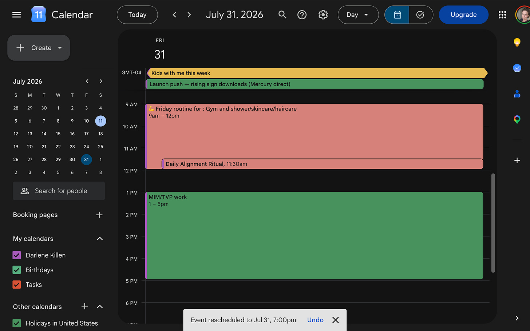
Task: Open the Daily Alignment Ritual event
Action: pyautogui.click(x=323, y=164)
